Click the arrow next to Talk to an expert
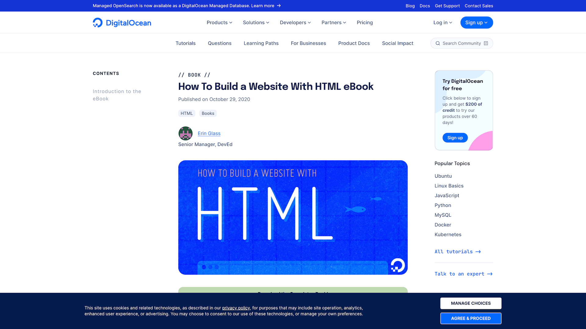Image resolution: width=586 pixels, height=329 pixels. tap(490, 274)
